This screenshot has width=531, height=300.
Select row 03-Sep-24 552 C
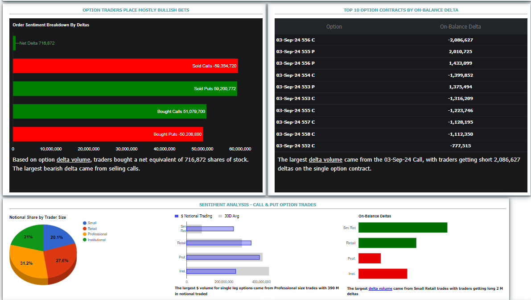click(401, 146)
